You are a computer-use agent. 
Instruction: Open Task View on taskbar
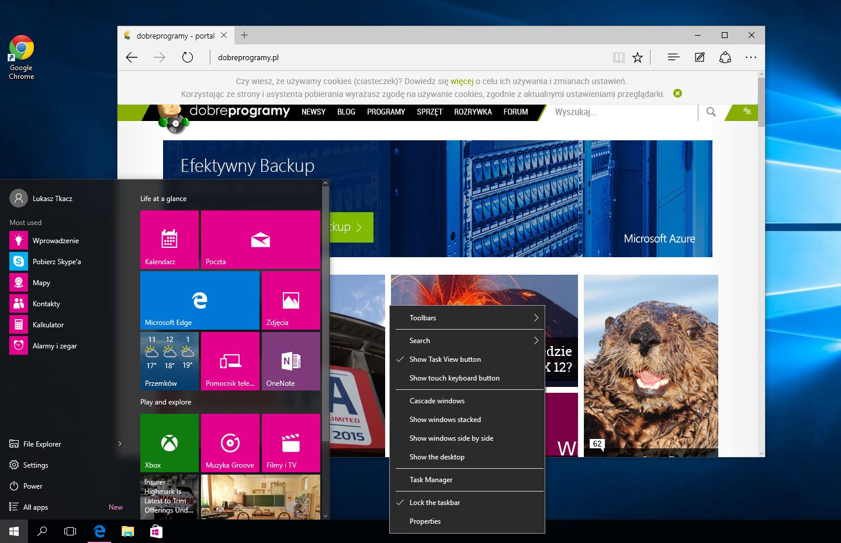tap(70, 531)
